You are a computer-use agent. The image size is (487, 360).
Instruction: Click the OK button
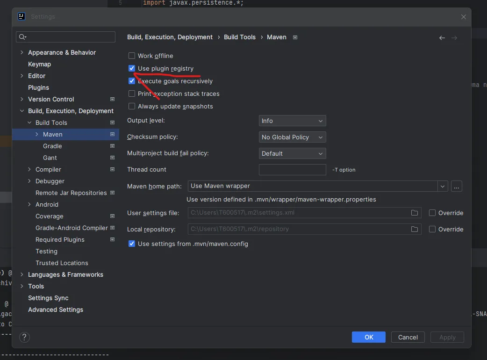369,338
